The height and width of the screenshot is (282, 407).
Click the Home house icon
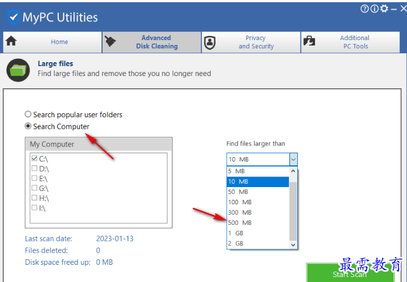point(11,41)
